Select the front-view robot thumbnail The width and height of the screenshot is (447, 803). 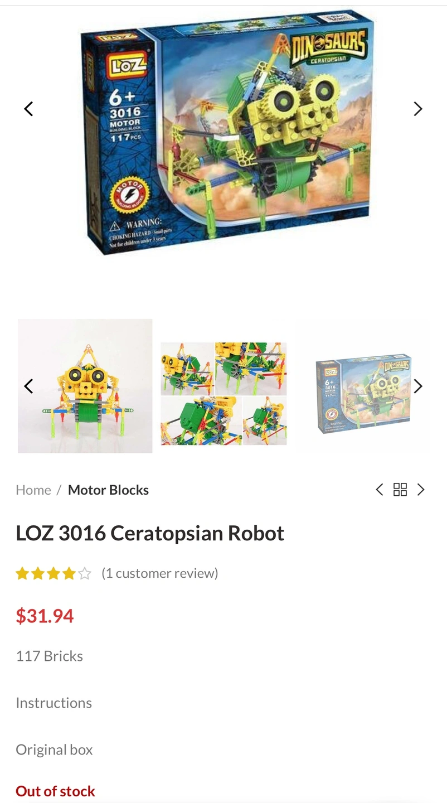pyautogui.click(x=85, y=386)
